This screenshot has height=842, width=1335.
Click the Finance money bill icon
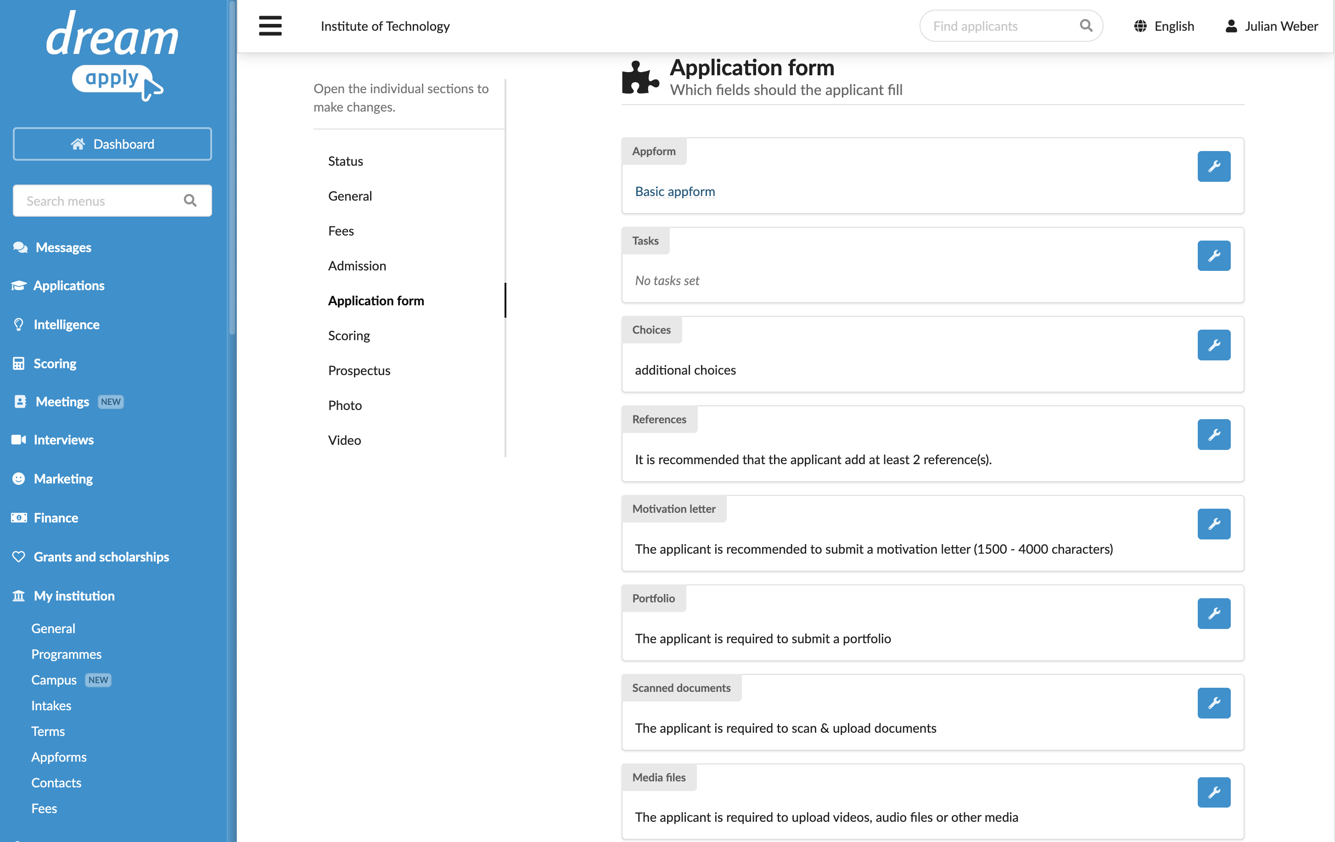point(19,518)
